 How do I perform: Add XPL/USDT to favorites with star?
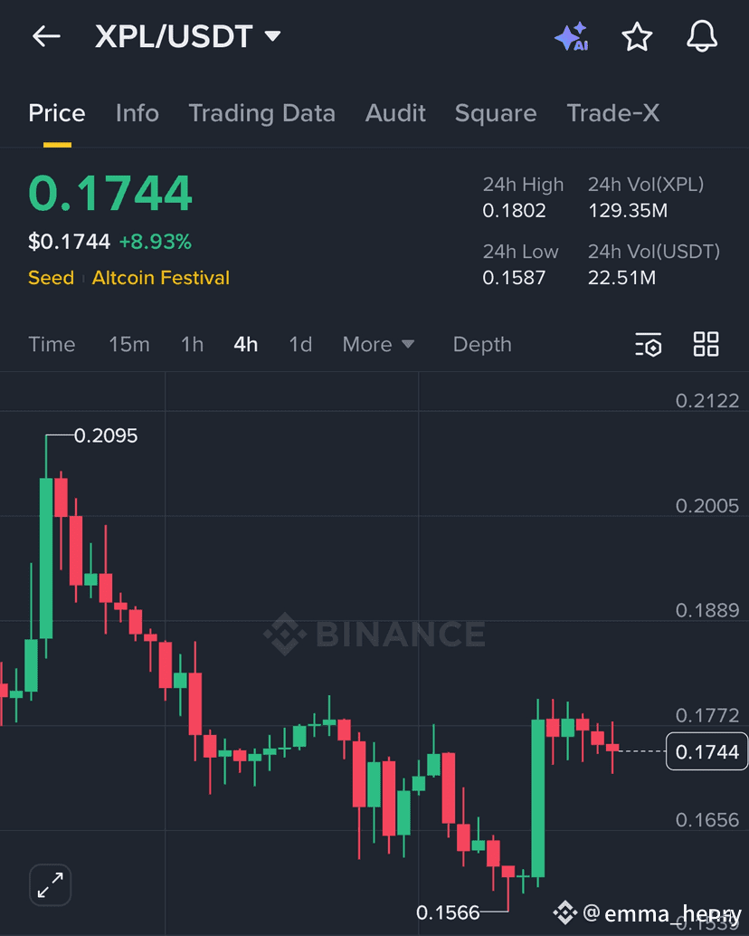(x=637, y=37)
